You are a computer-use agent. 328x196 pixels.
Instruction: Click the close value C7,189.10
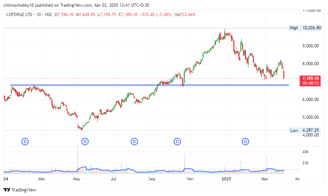coord(128,15)
